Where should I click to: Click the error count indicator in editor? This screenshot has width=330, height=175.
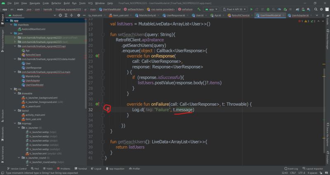tap(301, 21)
